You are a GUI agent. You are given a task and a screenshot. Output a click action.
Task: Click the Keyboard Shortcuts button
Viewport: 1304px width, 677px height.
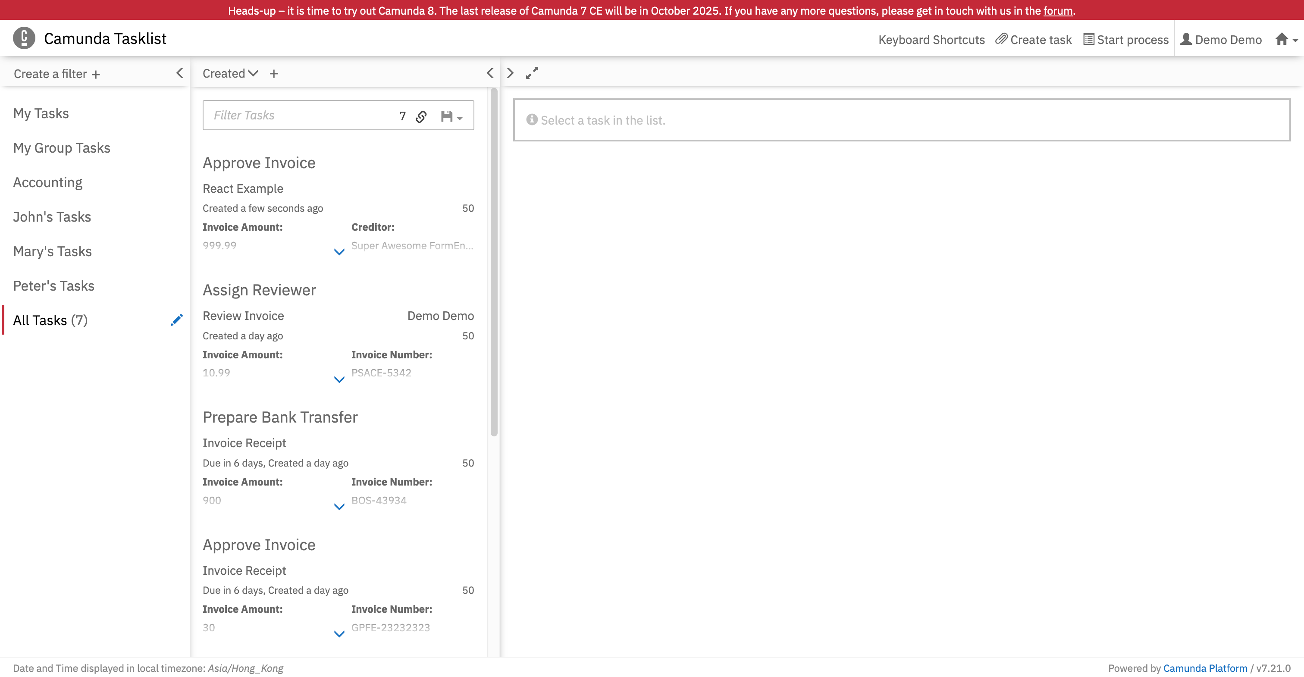tap(931, 39)
